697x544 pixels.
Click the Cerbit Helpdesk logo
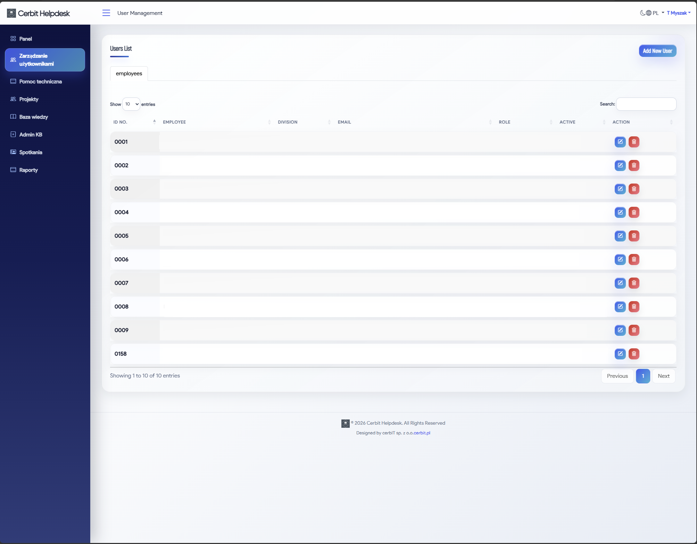point(38,13)
